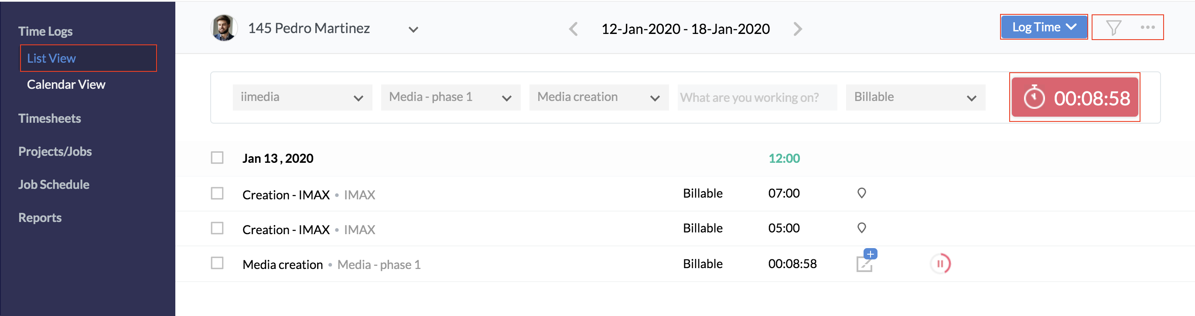Click location pin on 05:00 entry
The image size is (1195, 316).
pos(861,228)
